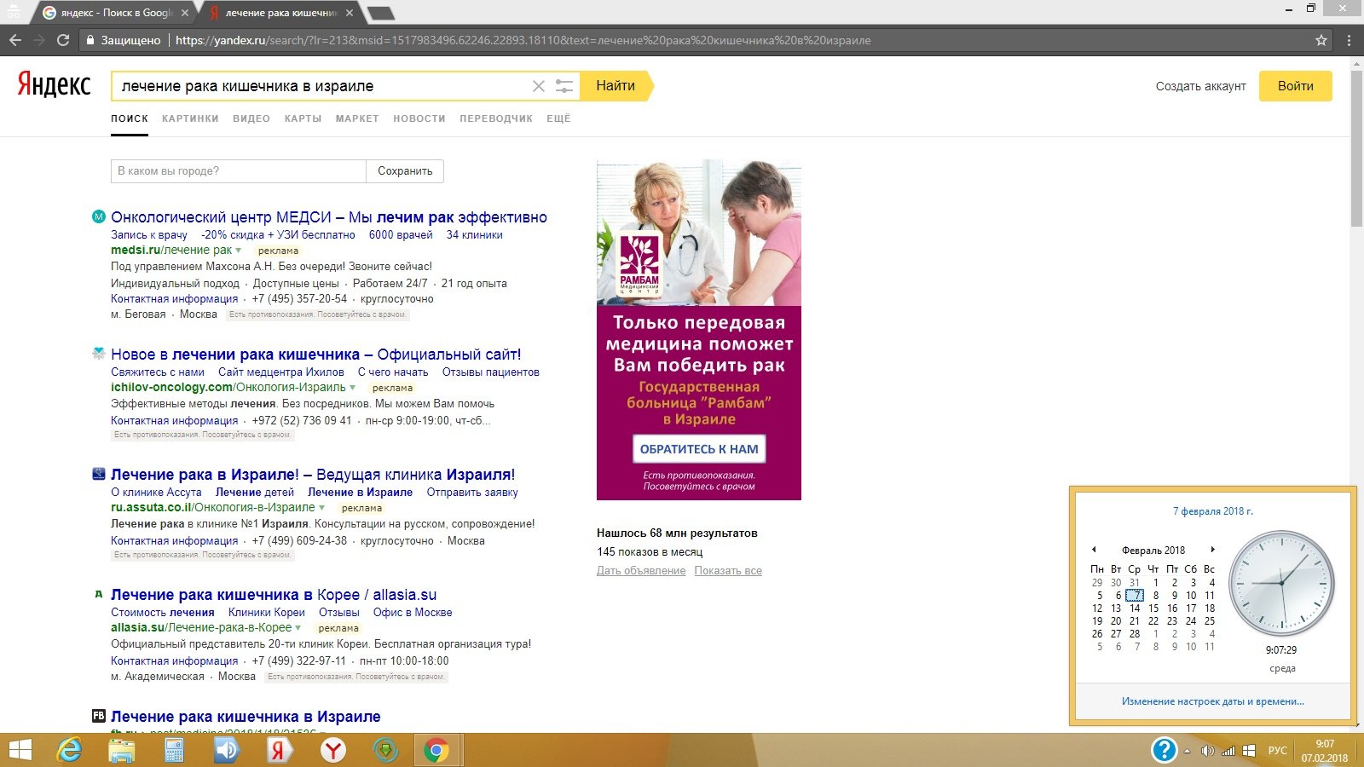Viewport: 1364px width, 767px height.
Task: Open green shield download app in taskbar
Action: pyautogui.click(x=386, y=751)
